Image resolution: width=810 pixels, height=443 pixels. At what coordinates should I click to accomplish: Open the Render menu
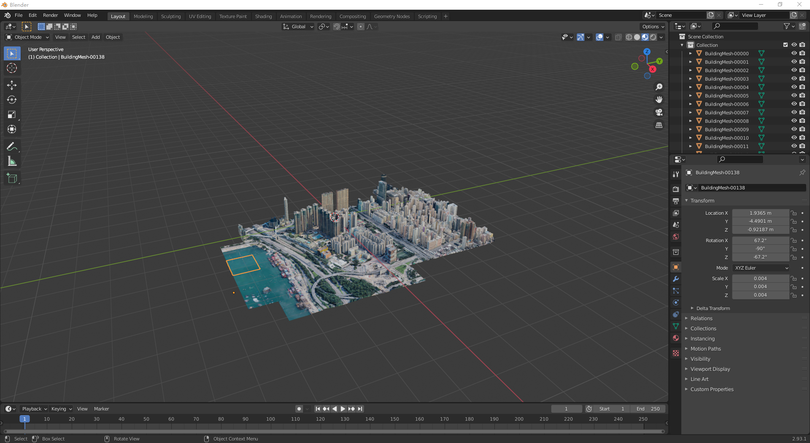[x=50, y=15]
